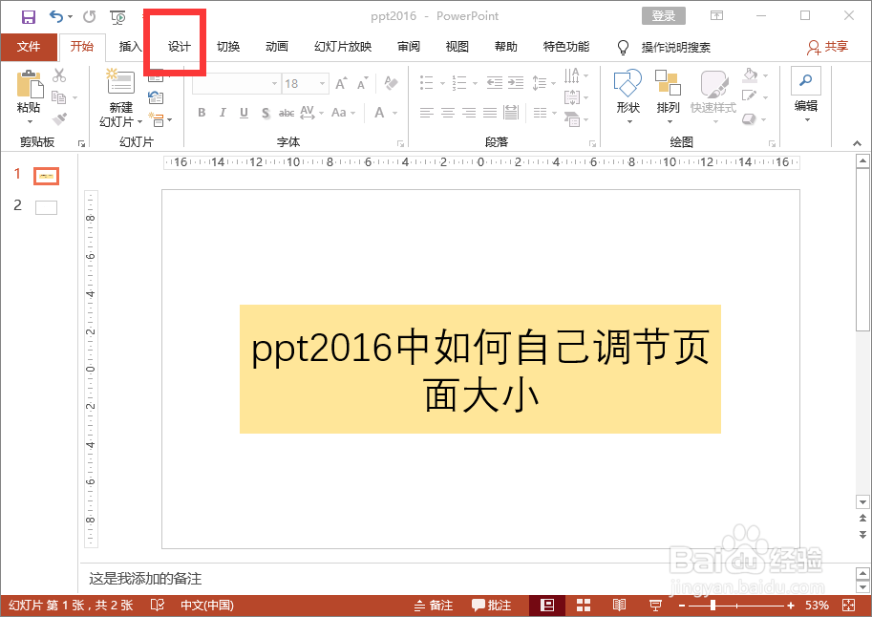Undo the last action
872x617 pixels.
pyautogui.click(x=56, y=16)
